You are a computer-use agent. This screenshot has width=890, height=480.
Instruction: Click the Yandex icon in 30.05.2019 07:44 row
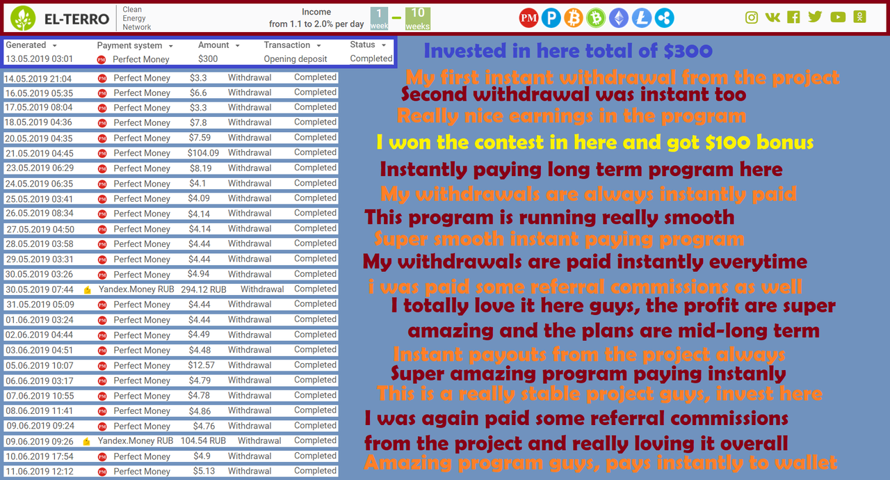click(87, 290)
